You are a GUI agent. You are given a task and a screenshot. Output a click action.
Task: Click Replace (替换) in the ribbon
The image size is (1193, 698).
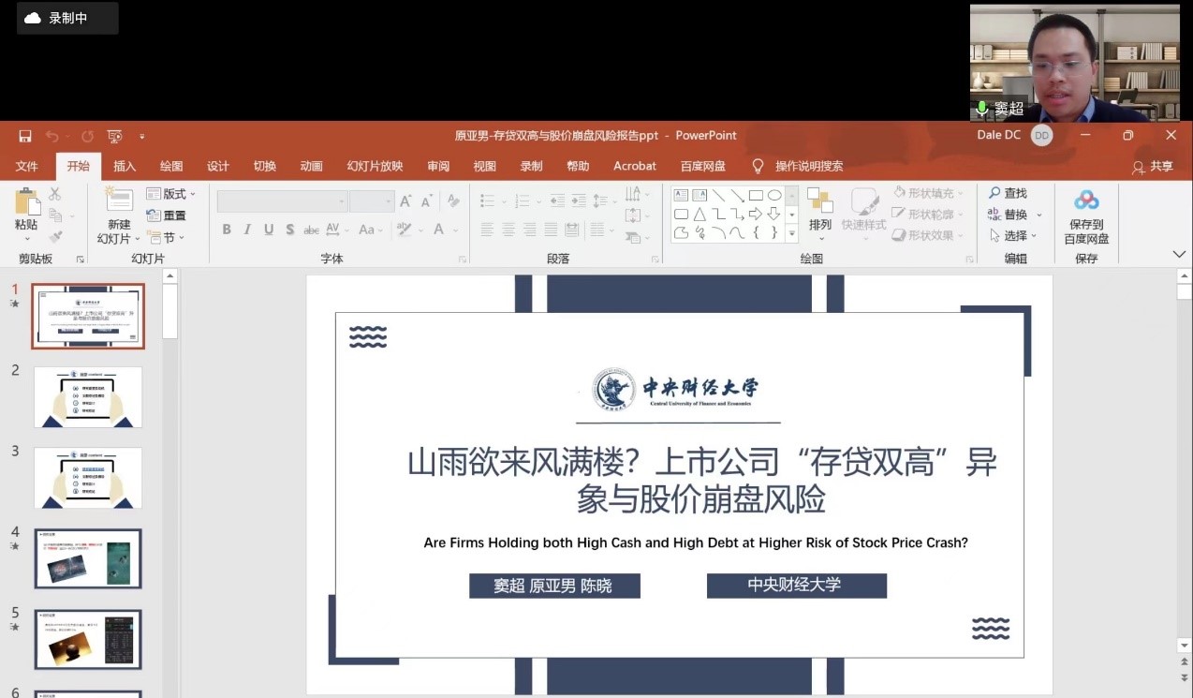[1016, 214]
